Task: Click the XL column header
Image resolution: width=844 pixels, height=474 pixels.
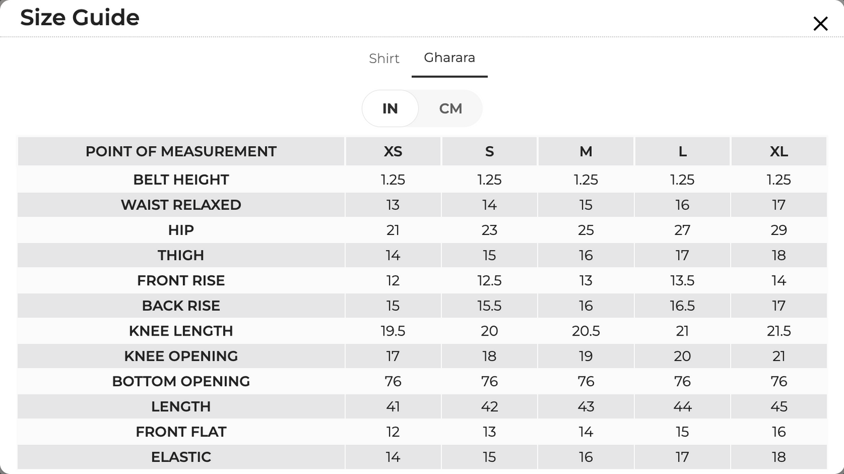Action: [779, 151]
